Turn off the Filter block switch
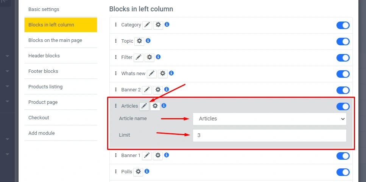The image size is (366, 182). pyautogui.click(x=343, y=58)
